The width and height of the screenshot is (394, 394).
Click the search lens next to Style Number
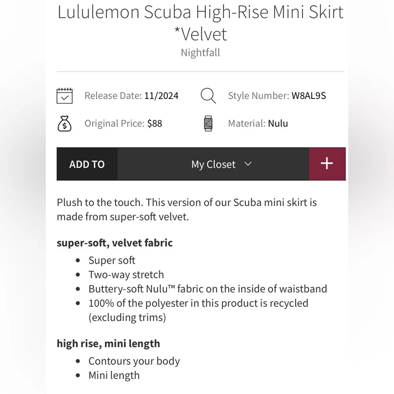206,94
